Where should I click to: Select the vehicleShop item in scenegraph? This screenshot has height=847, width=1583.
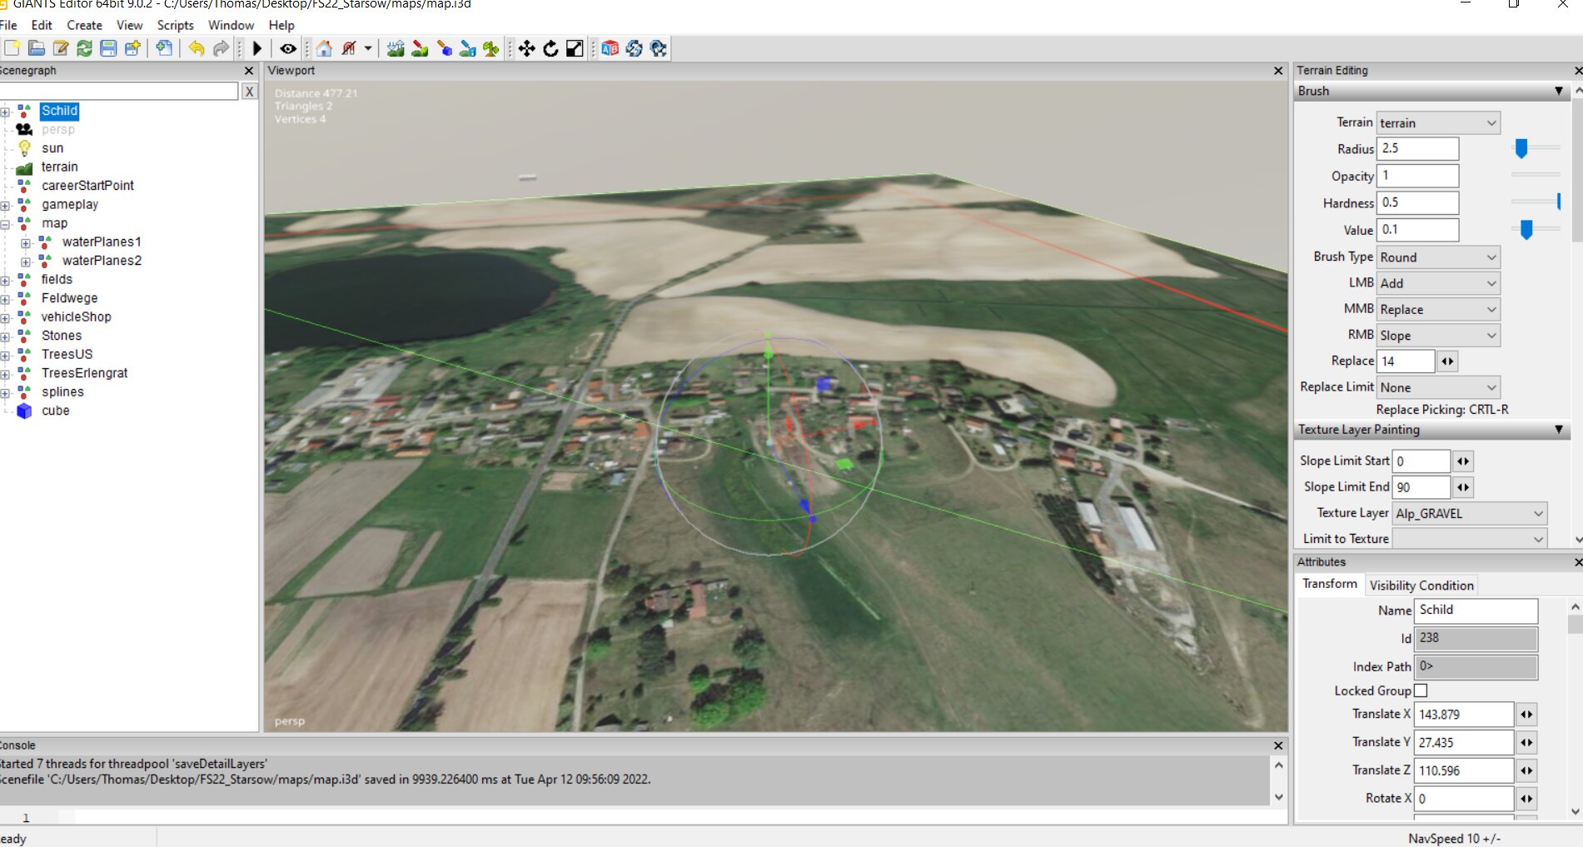[76, 317]
